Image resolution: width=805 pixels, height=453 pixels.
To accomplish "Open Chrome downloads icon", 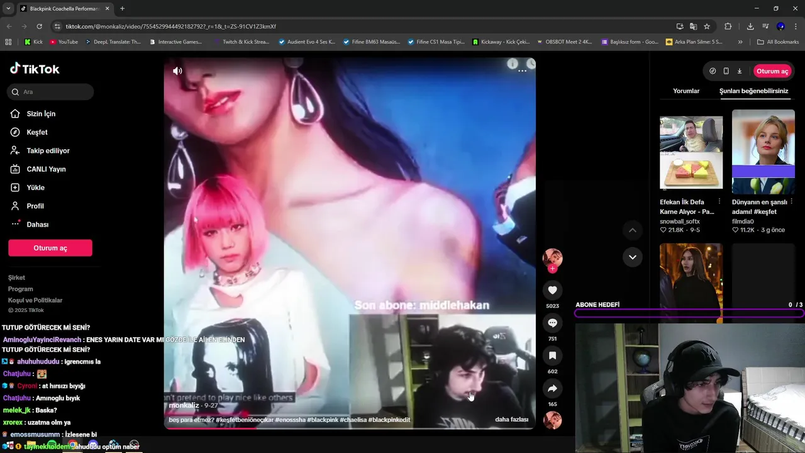I will [750, 26].
